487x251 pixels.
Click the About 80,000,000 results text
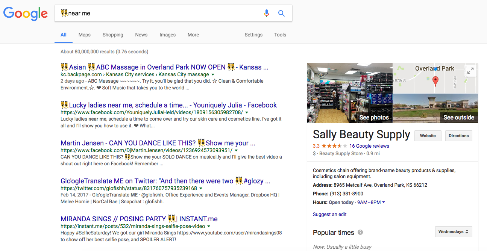pos(105,52)
